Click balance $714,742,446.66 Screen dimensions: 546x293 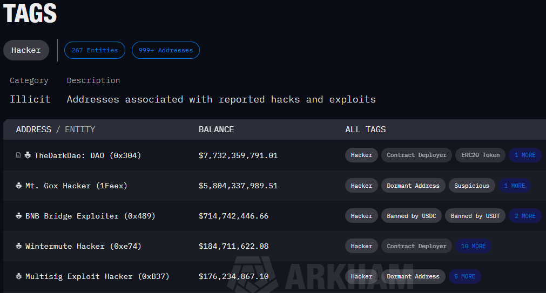[234, 216]
